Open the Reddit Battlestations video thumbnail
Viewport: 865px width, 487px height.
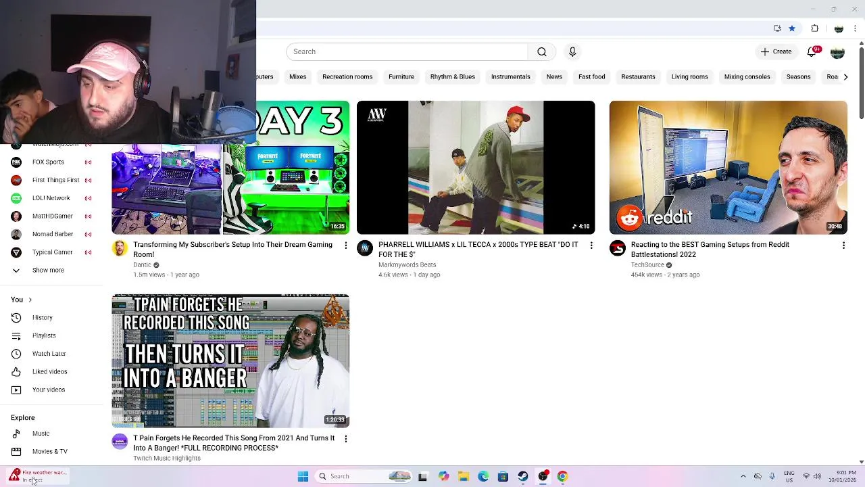click(x=728, y=168)
